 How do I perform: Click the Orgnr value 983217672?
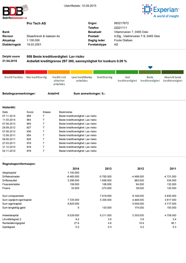pos(122,23)
